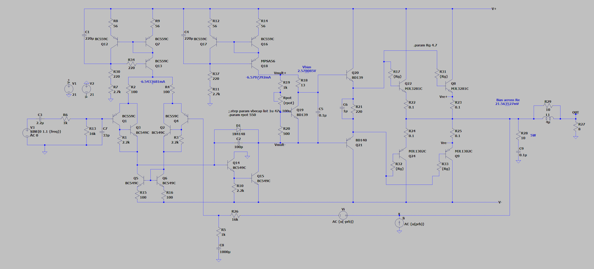Select resistor R6 1k symbol

pos(65,119)
